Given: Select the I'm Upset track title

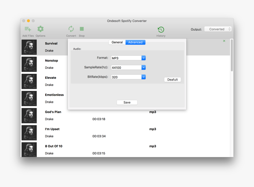Looking at the screenshot, I should 52,129.
